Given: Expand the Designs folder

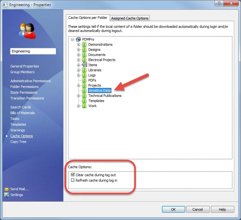Looking at the screenshot, I should click(78, 50).
